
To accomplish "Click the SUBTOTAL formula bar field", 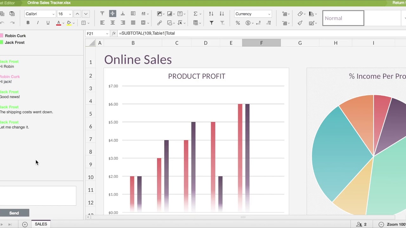I will click(x=262, y=33).
